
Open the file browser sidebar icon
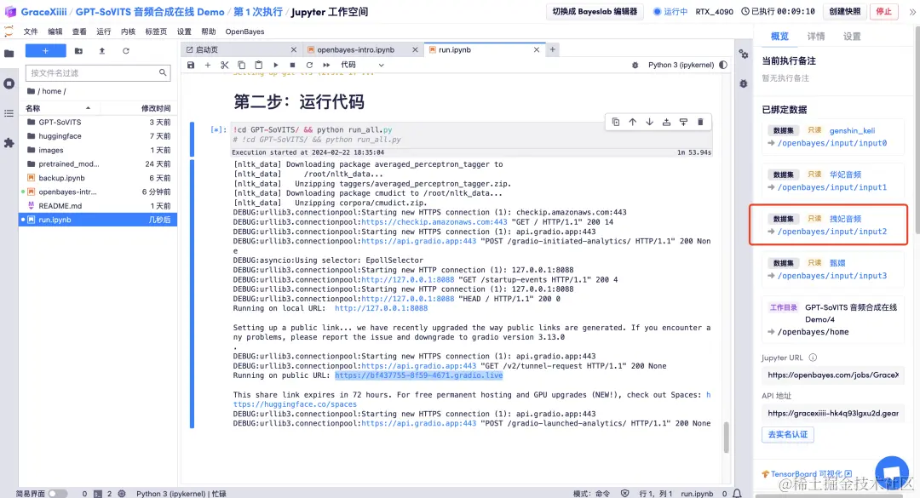pyautogui.click(x=9, y=54)
